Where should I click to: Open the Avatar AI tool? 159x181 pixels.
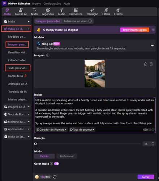click(x=21, y=12)
